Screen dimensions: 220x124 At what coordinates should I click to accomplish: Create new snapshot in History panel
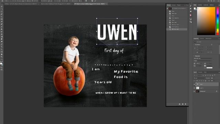coord(183,104)
